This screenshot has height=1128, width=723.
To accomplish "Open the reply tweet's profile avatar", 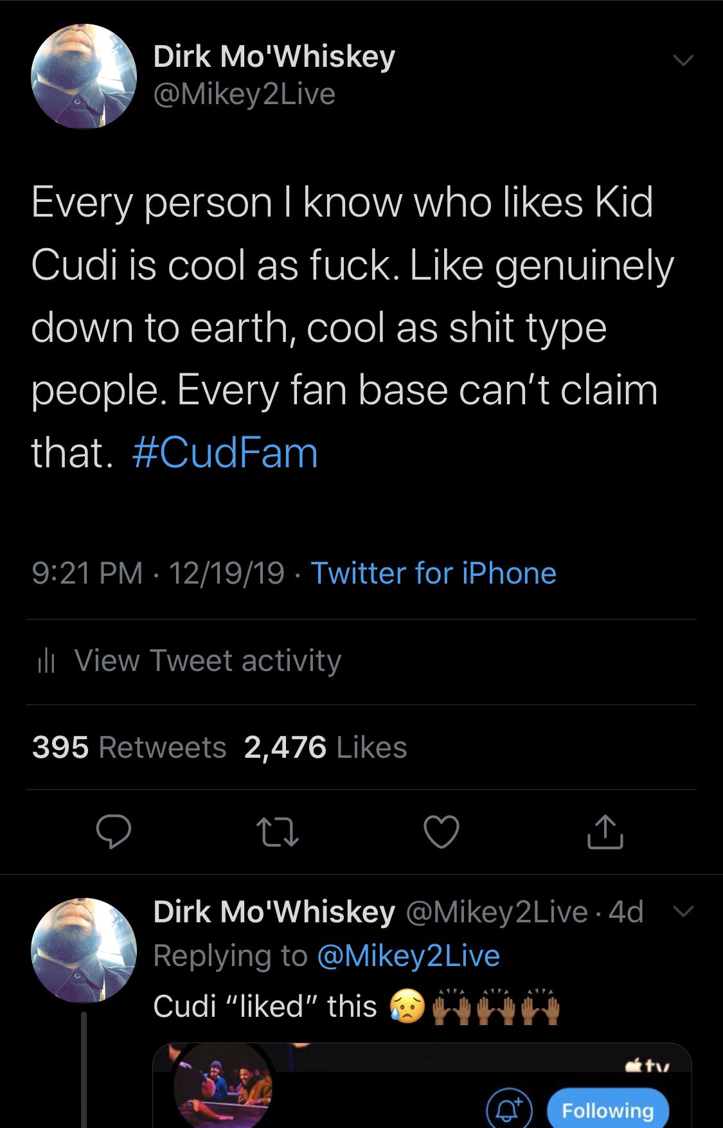I will tap(84, 950).
